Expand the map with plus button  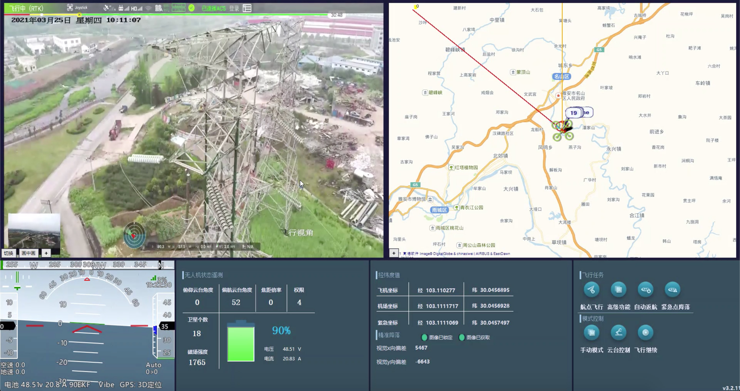tap(393, 253)
